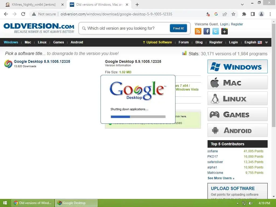Click the Not secure warning icon
Image resolution: width=276 pixels, height=207 pixels.
(34, 14)
